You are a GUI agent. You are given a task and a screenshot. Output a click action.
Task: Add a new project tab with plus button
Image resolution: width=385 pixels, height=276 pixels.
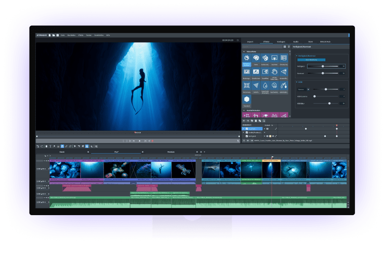[x=202, y=151]
